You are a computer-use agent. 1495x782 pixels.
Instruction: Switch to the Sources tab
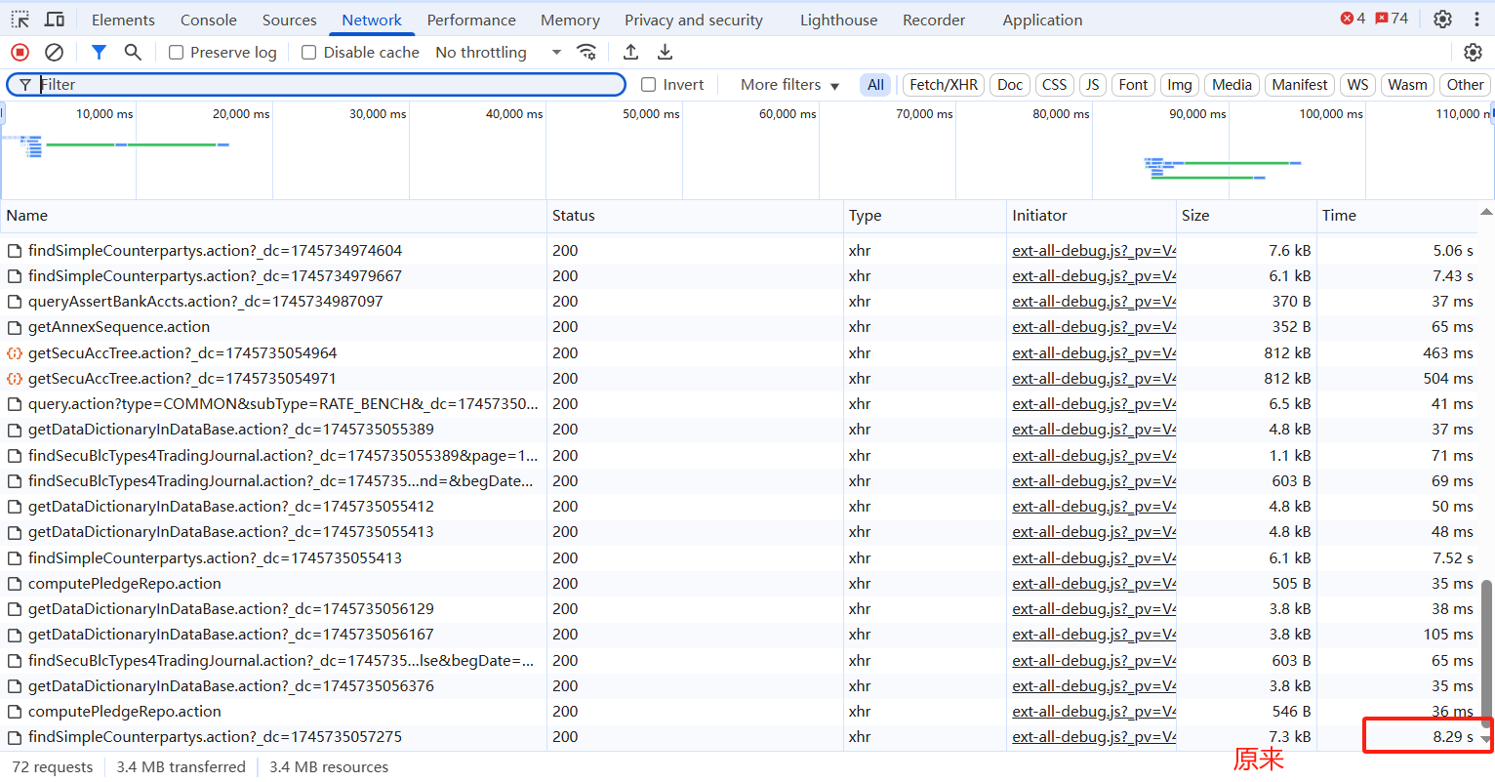pyautogui.click(x=289, y=20)
